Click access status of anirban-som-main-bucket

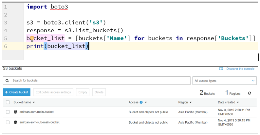[148, 112]
